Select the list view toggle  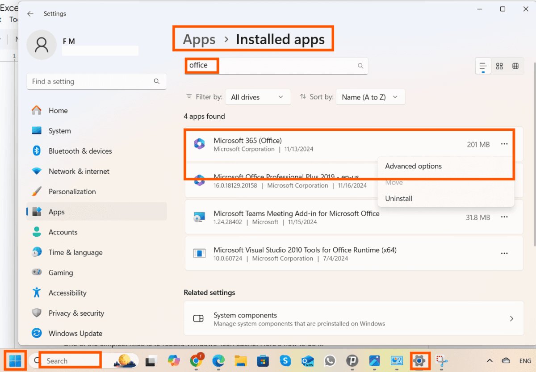[x=483, y=66]
